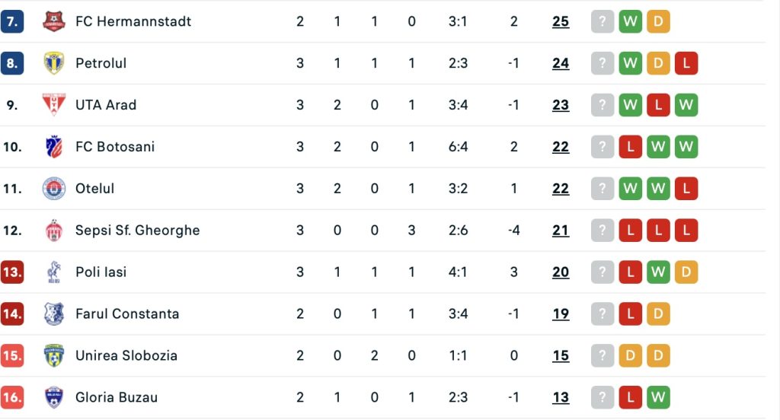
Task: Open Sepsi Sf. Gheorghe crest icon
Action: (54, 230)
